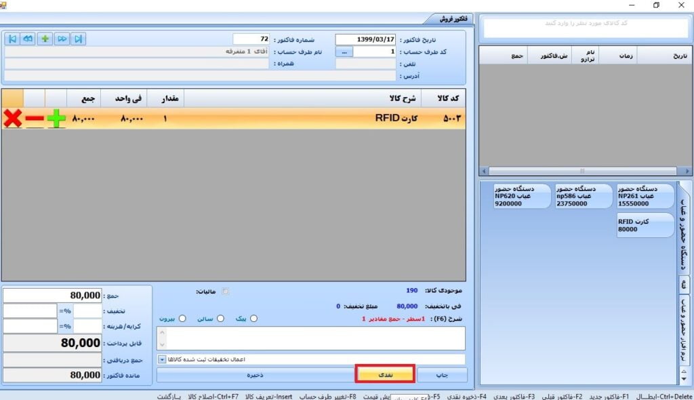694x400 pixels.
Task: Click the Ctrl+Delete-ابطال shortcut in status bar
Action: tap(664, 397)
